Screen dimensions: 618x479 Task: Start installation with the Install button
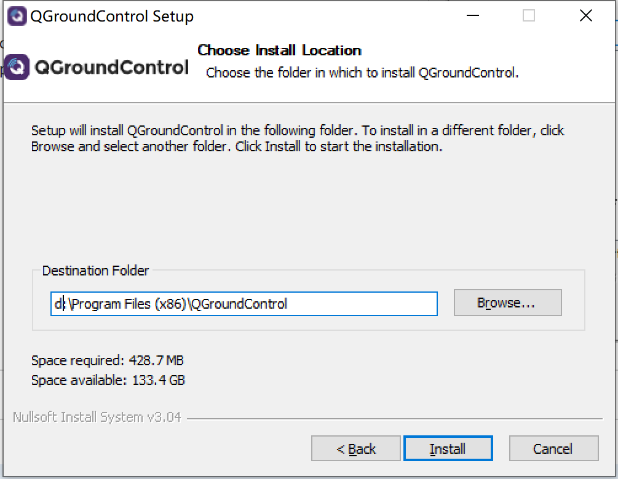[448, 449]
